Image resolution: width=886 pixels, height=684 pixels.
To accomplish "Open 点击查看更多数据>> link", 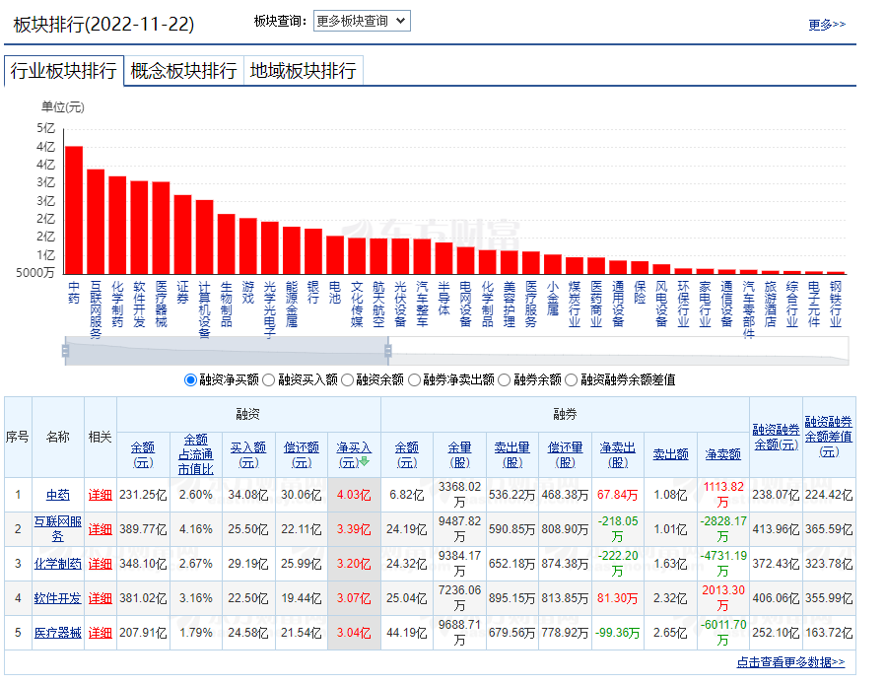I will click(790, 662).
